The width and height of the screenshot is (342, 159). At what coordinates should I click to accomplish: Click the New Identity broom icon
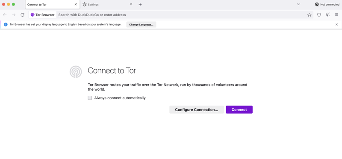(327, 15)
